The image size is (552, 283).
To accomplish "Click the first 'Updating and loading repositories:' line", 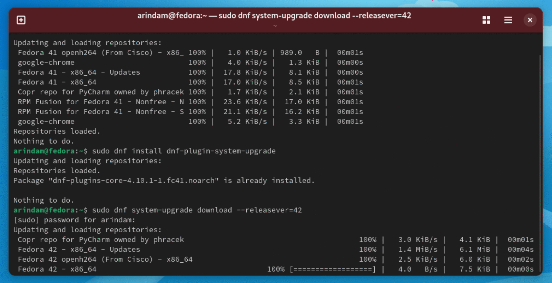I will 87,43.
